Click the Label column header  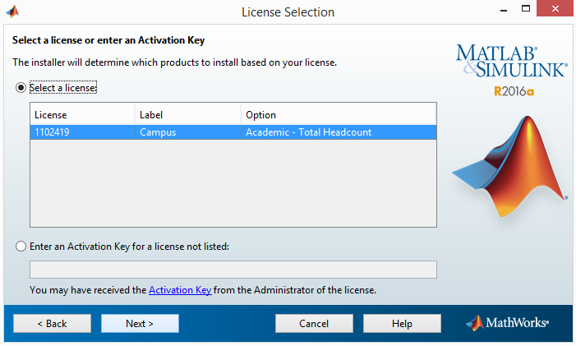187,114
